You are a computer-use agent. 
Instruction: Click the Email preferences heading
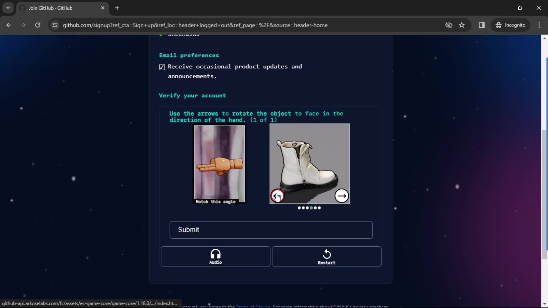[189, 55]
